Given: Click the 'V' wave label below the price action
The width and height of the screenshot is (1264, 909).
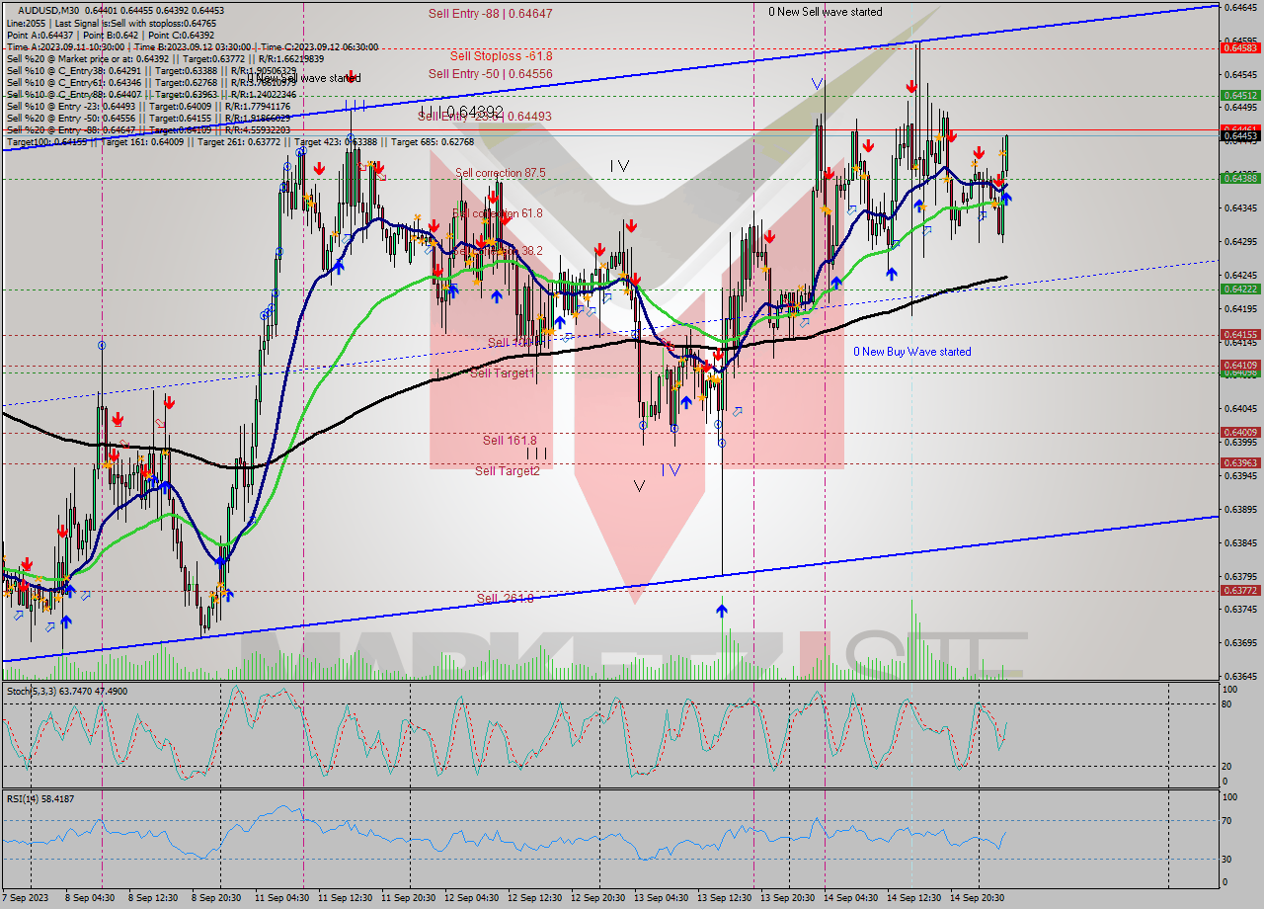Looking at the screenshot, I should pyautogui.click(x=641, y=484).
